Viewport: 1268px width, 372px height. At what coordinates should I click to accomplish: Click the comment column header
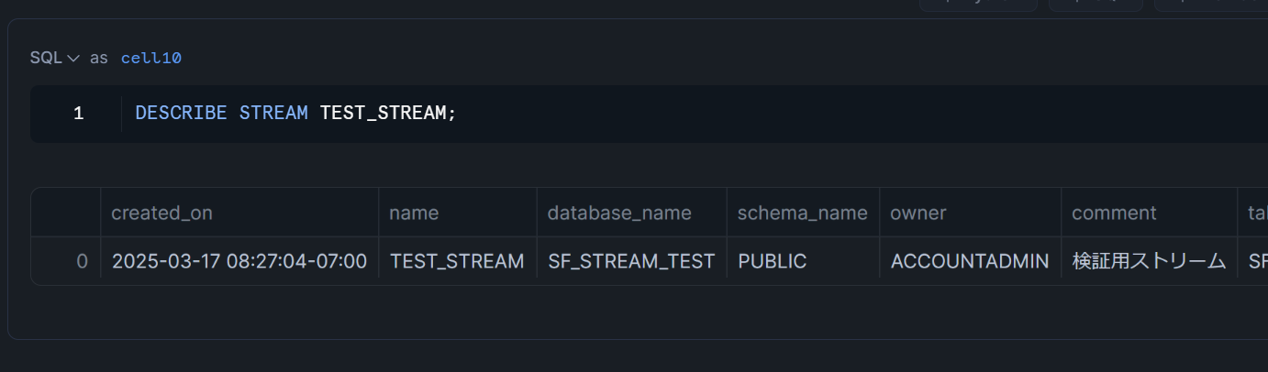(1114, 213)
